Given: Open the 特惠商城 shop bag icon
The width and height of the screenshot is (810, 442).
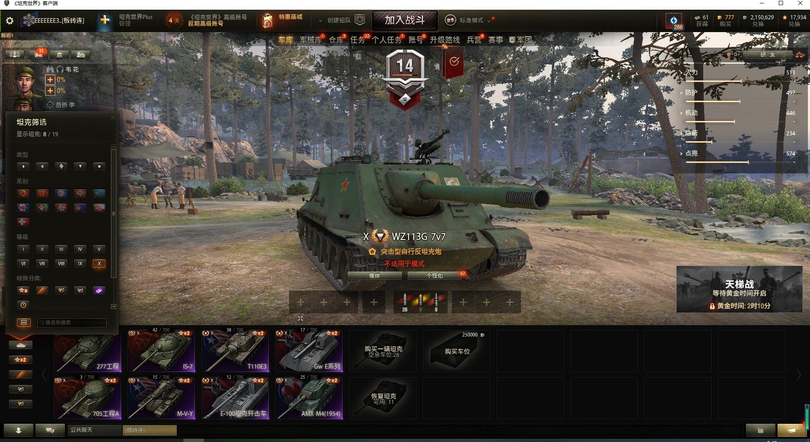Looking at the screenshot, I should pos(267,20).
